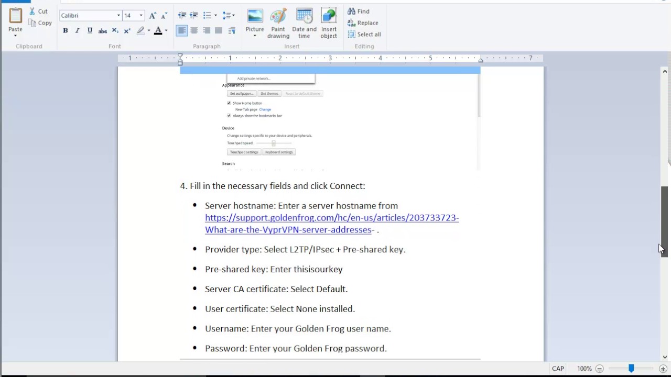Viewport: 671px width, 377px height.
Task: Copy the selection to clipboard
Action: tap(40, 23)
